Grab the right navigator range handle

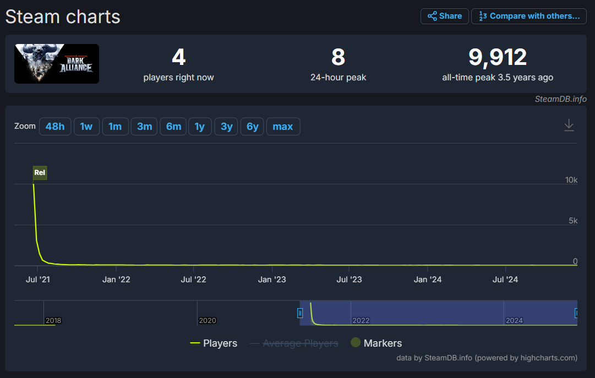point(576,313)
